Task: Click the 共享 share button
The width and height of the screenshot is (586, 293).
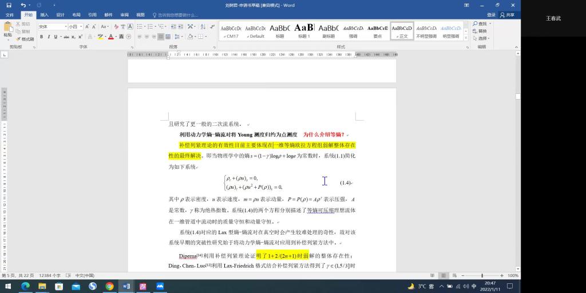Action: (507, 15)
